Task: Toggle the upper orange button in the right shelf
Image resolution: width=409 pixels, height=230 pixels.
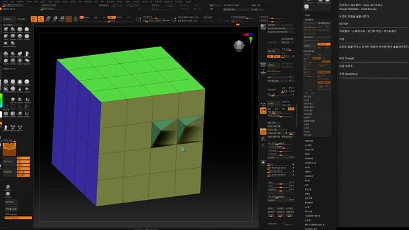Action: [x=263, y=111]
